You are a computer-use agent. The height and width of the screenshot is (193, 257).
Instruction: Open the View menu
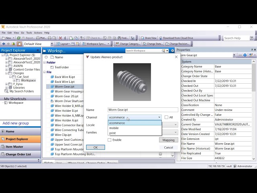[x=16, y=33]
